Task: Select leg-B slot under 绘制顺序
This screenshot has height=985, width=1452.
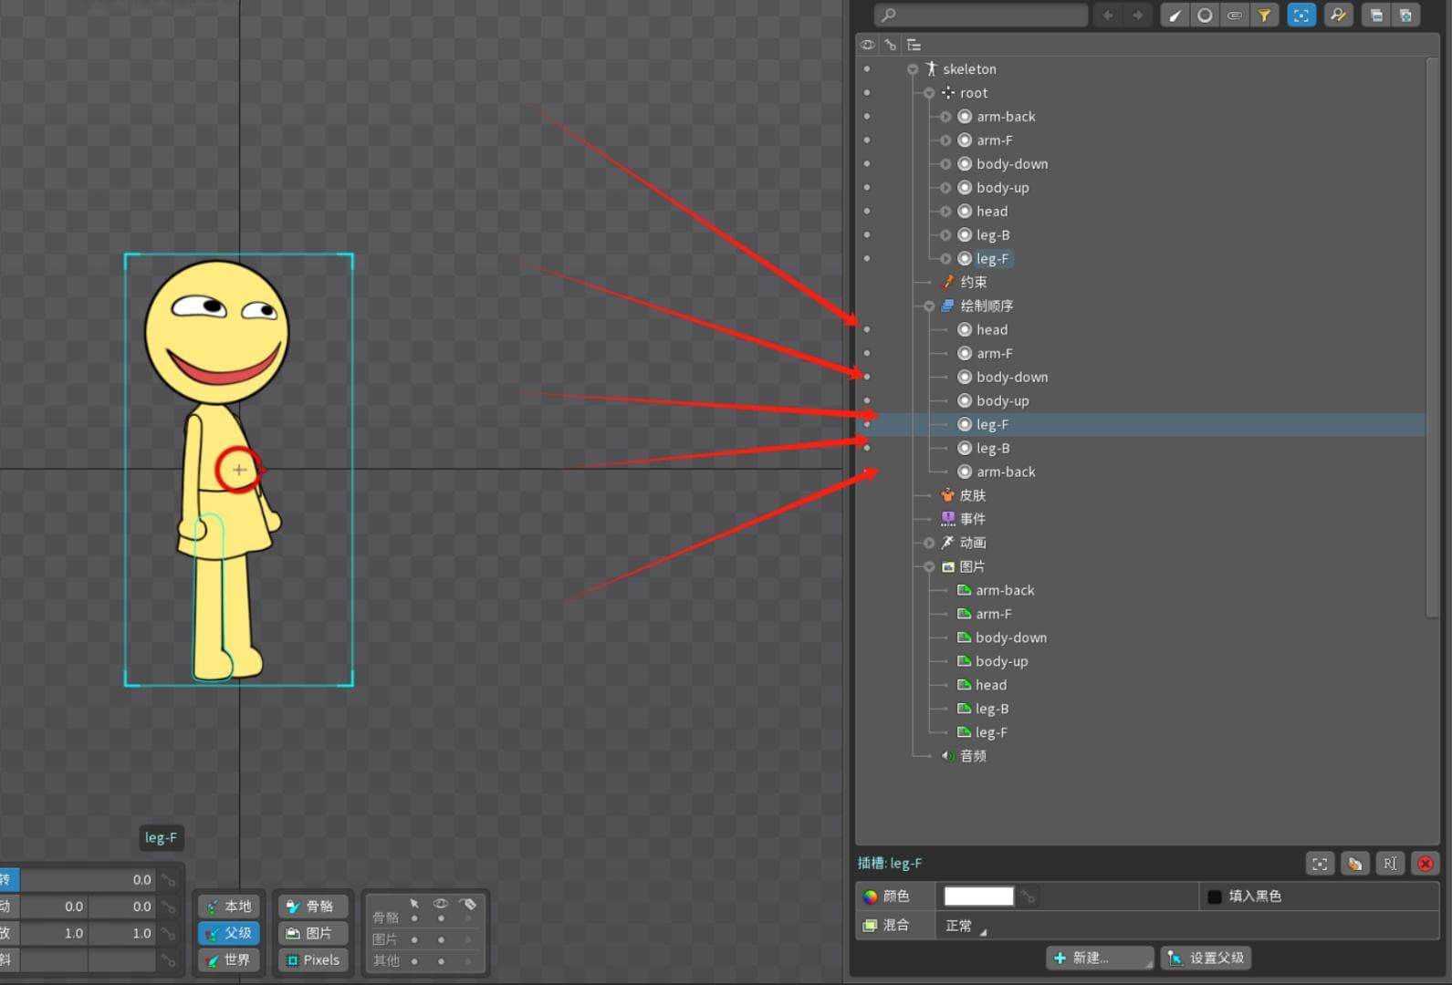Action: tap(993, 448)
